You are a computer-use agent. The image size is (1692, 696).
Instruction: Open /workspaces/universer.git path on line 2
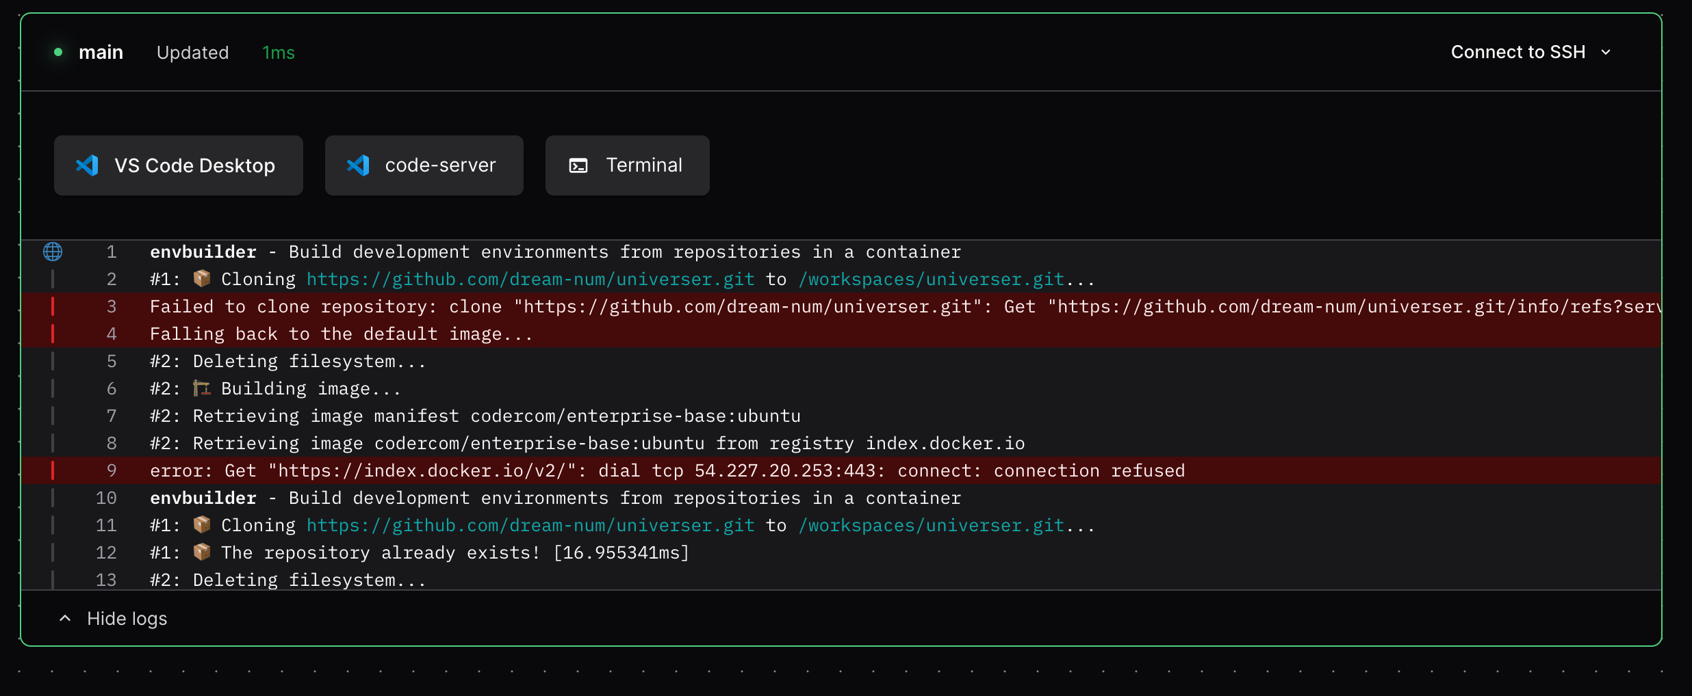931,279
